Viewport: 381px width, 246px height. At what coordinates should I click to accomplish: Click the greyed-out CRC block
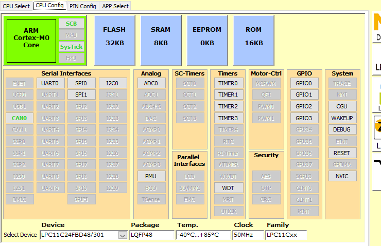coord(266,199)
